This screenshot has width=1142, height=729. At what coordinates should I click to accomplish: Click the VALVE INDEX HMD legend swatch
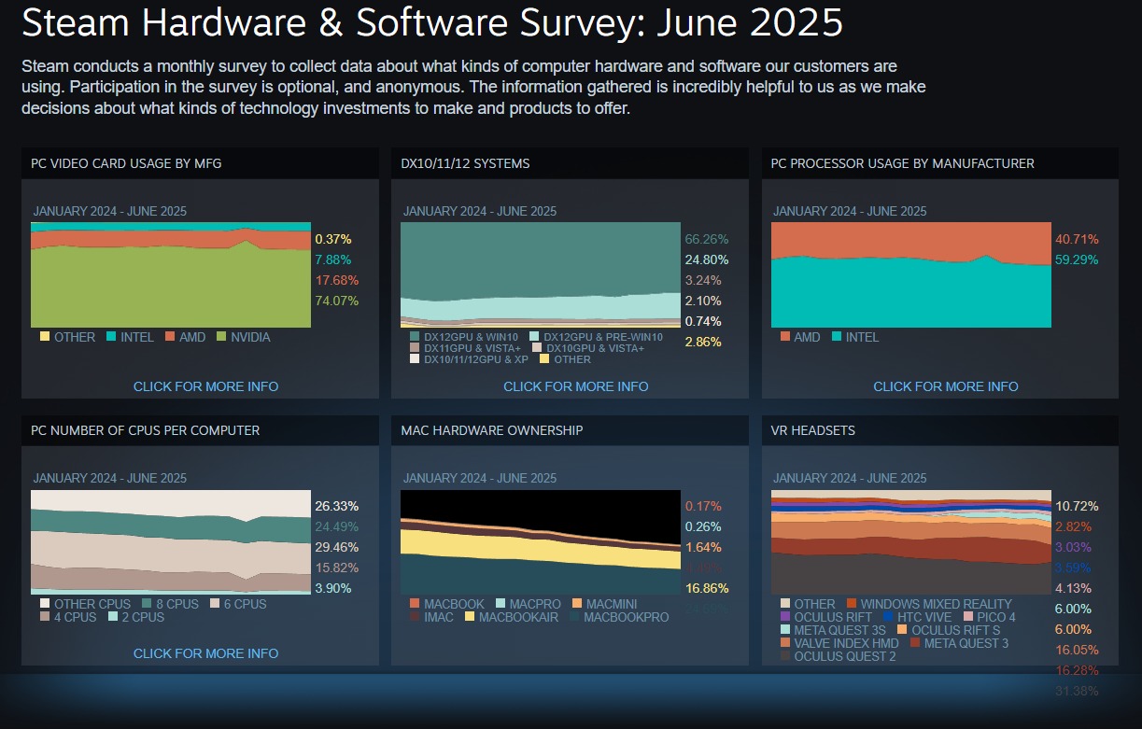coord(784,642)
